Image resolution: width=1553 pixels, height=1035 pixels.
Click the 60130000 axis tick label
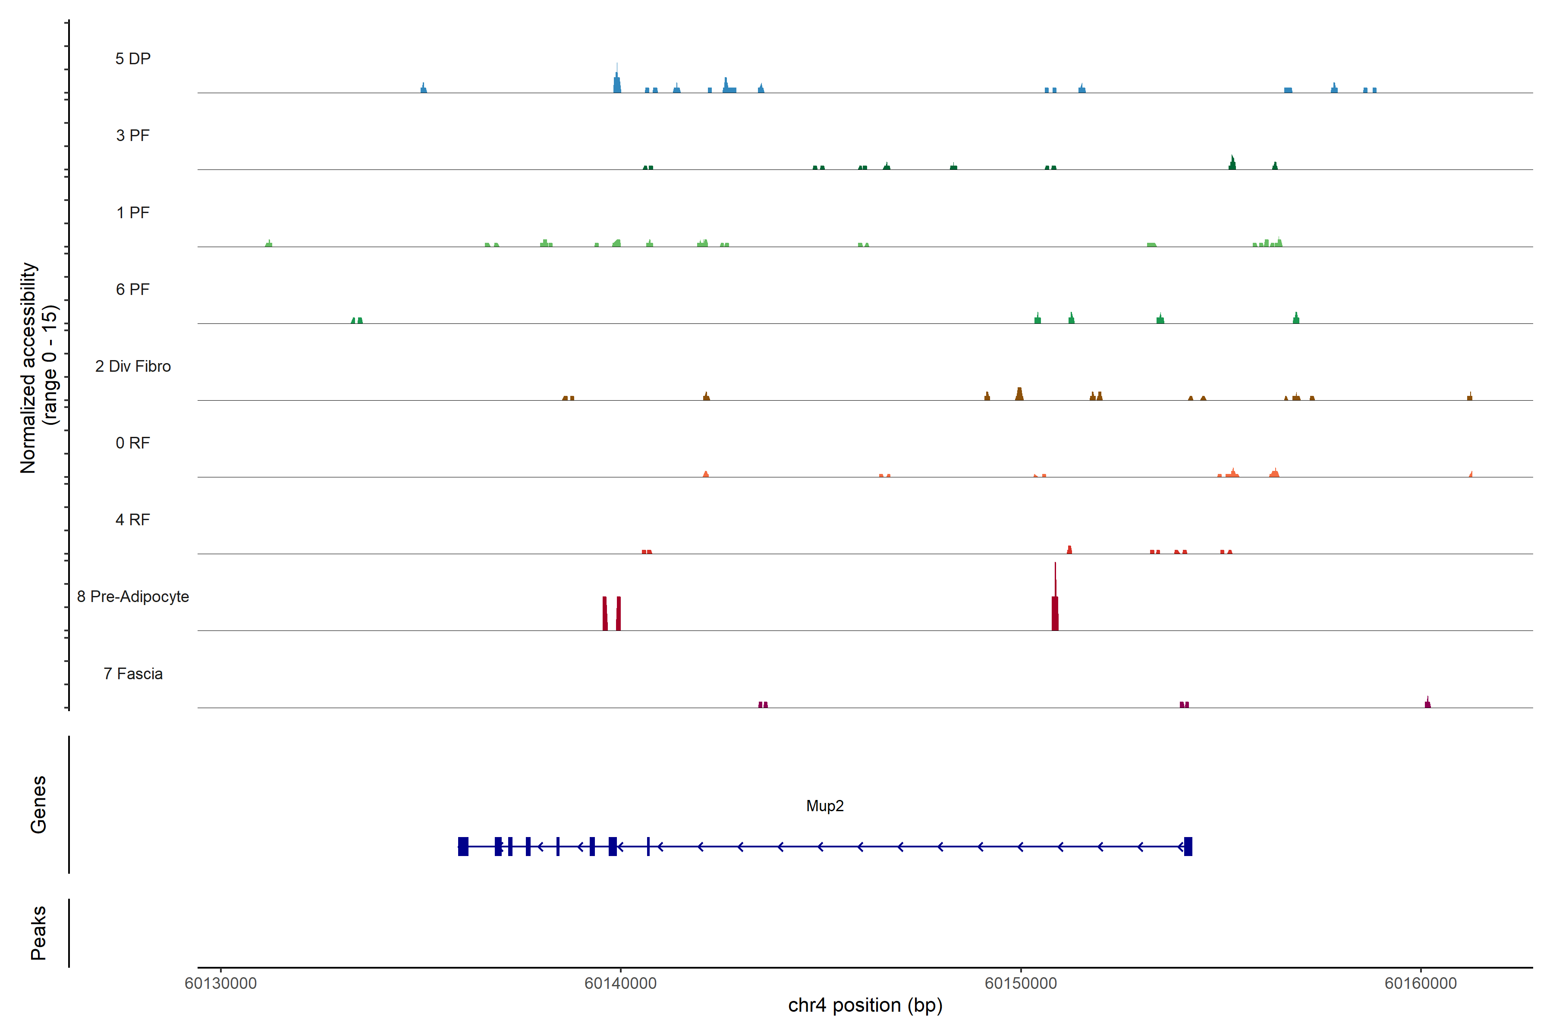pos(220,983)
